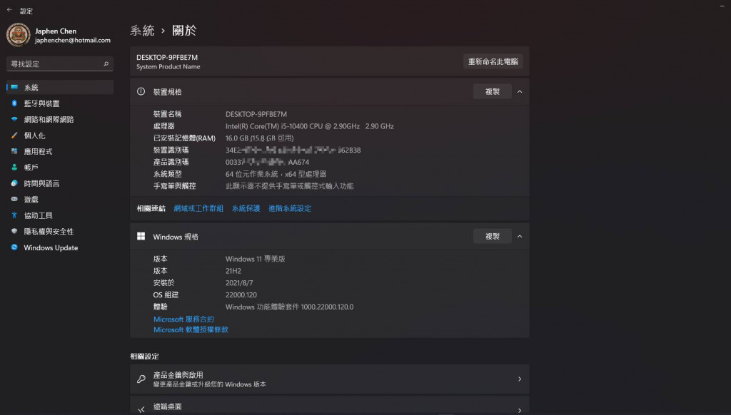Screen dimensions: 731x415
Task: Click the 21H2 version value
Action: click(x=233, y=271)
